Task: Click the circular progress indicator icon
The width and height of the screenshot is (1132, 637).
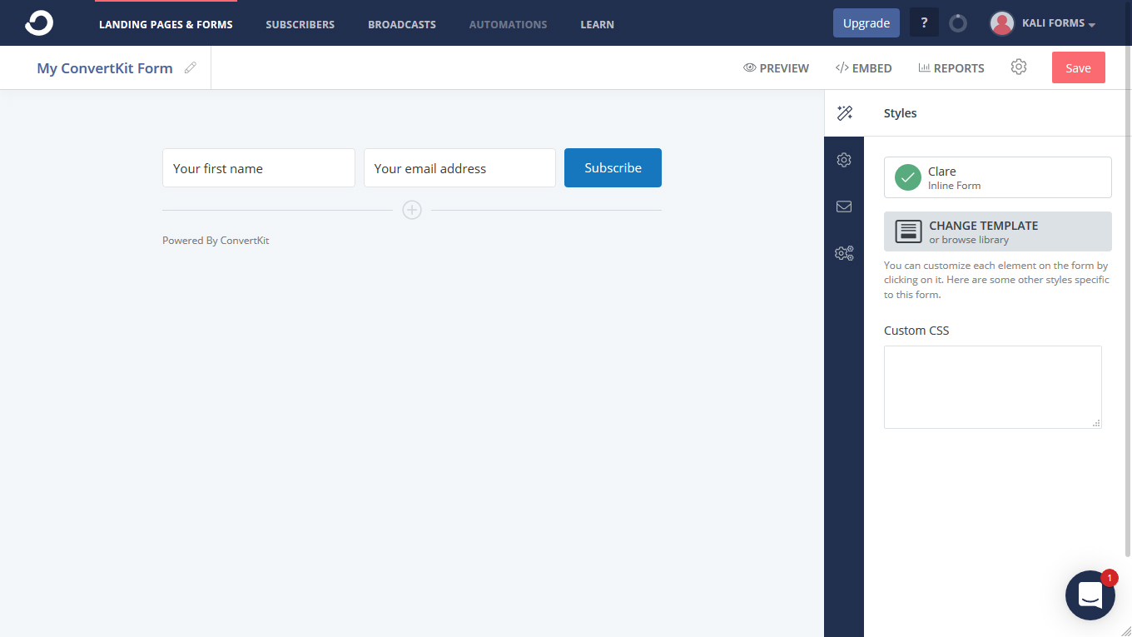Action: 958,23
